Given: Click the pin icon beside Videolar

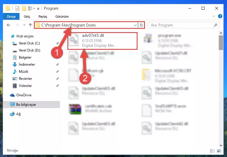Looking at the screenshot, I should (x=58, y=86).
